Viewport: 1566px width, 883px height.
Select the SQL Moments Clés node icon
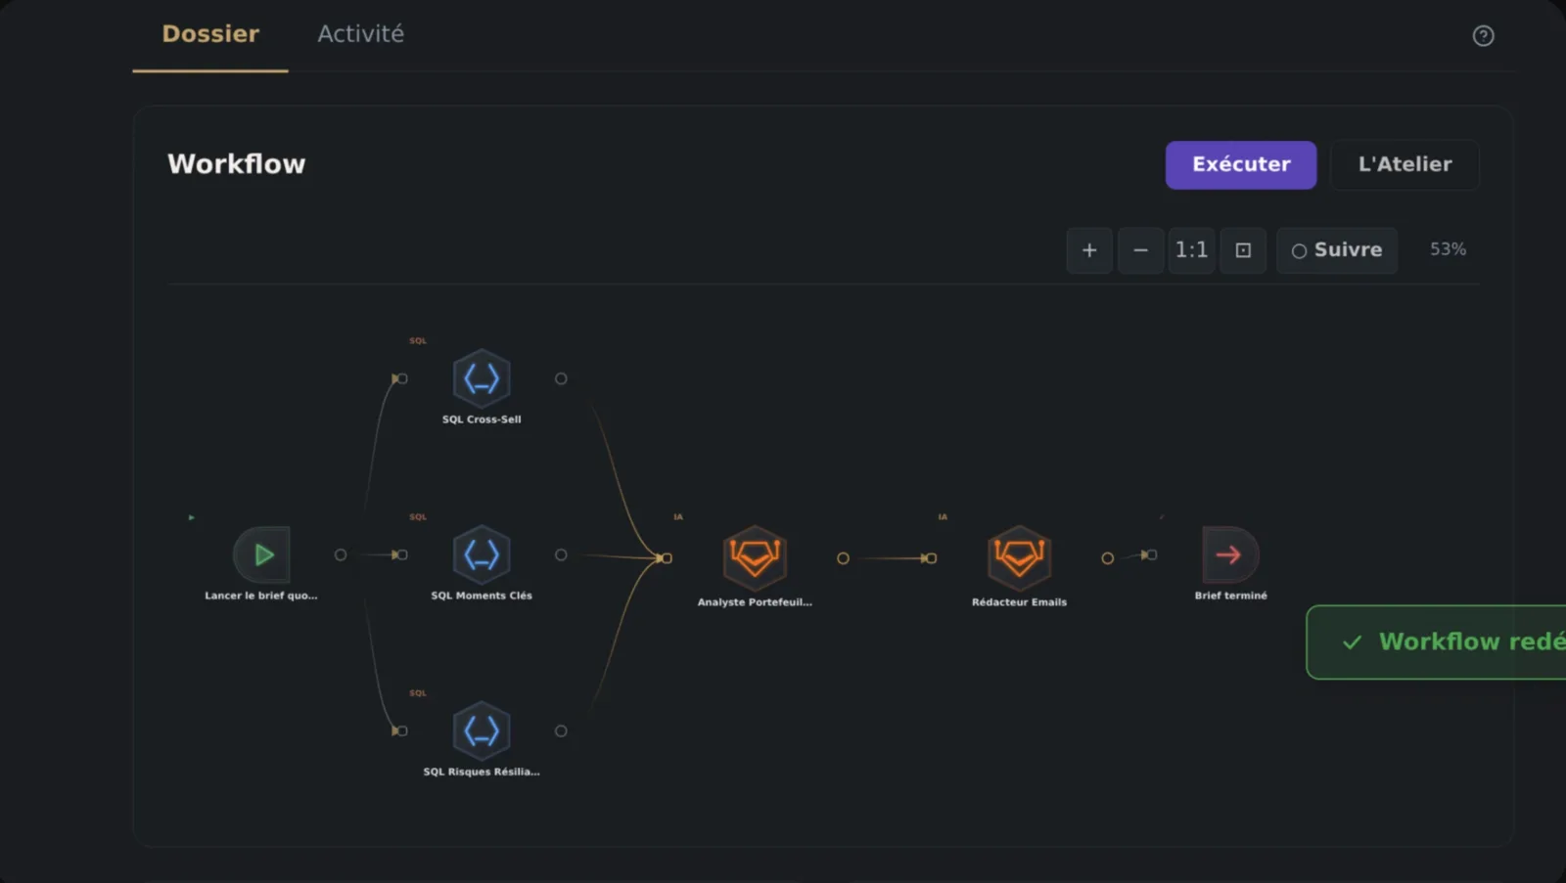(482, 554)
